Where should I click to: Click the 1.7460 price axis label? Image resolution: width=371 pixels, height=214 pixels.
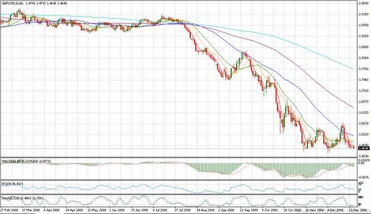[365, 80]
